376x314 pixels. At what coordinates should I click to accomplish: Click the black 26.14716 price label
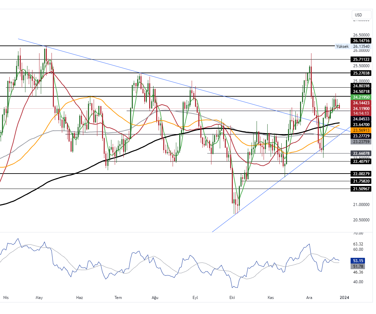(361, 40)
